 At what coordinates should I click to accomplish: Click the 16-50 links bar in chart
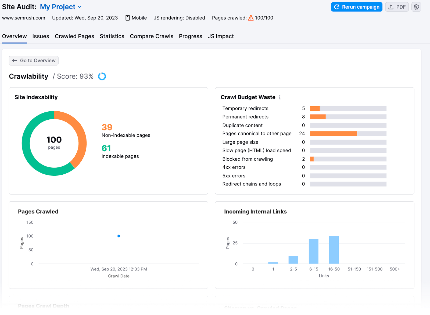(x=334, y=250)
